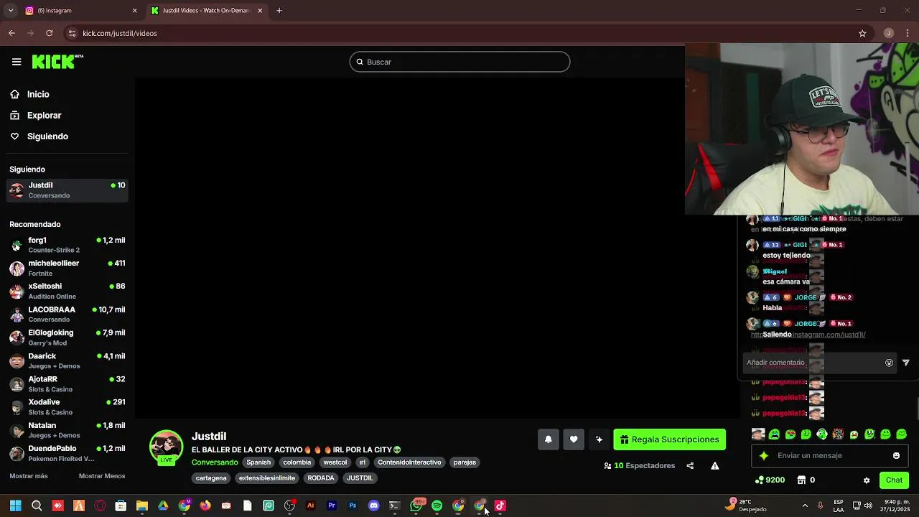Open the tab search dropdown chevron
This screenshot has width=919, height=517.
point(10,11)
